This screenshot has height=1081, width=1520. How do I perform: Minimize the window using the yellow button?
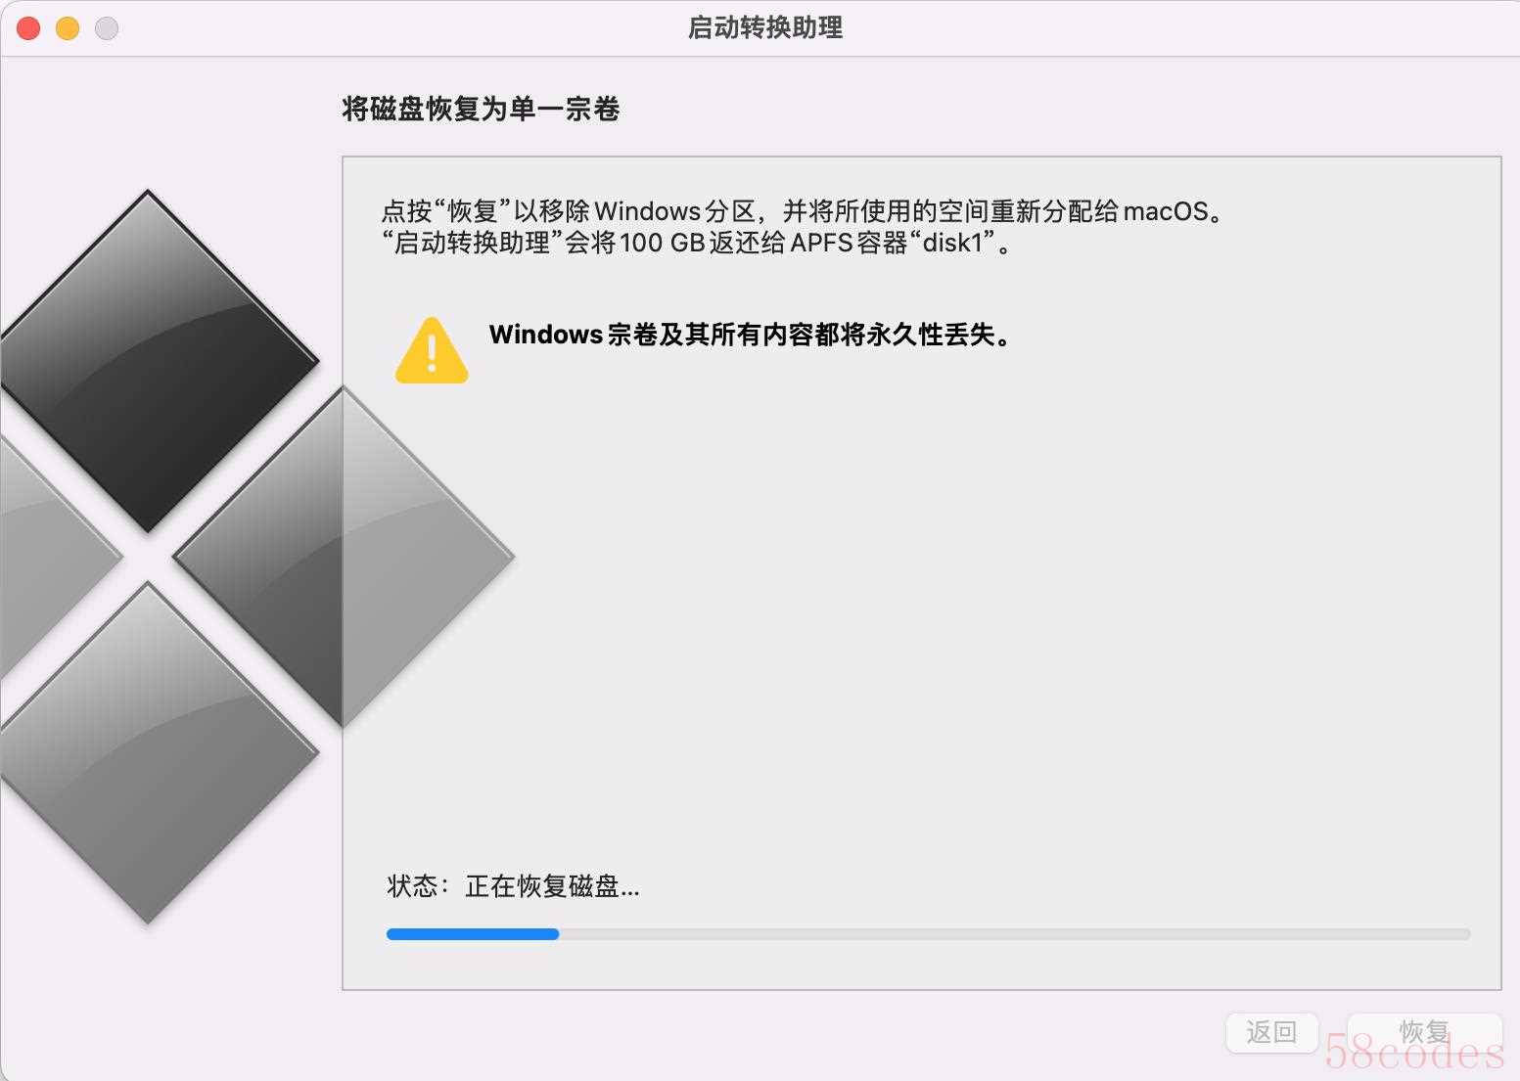pyautogui.click(x=68, y=28)
